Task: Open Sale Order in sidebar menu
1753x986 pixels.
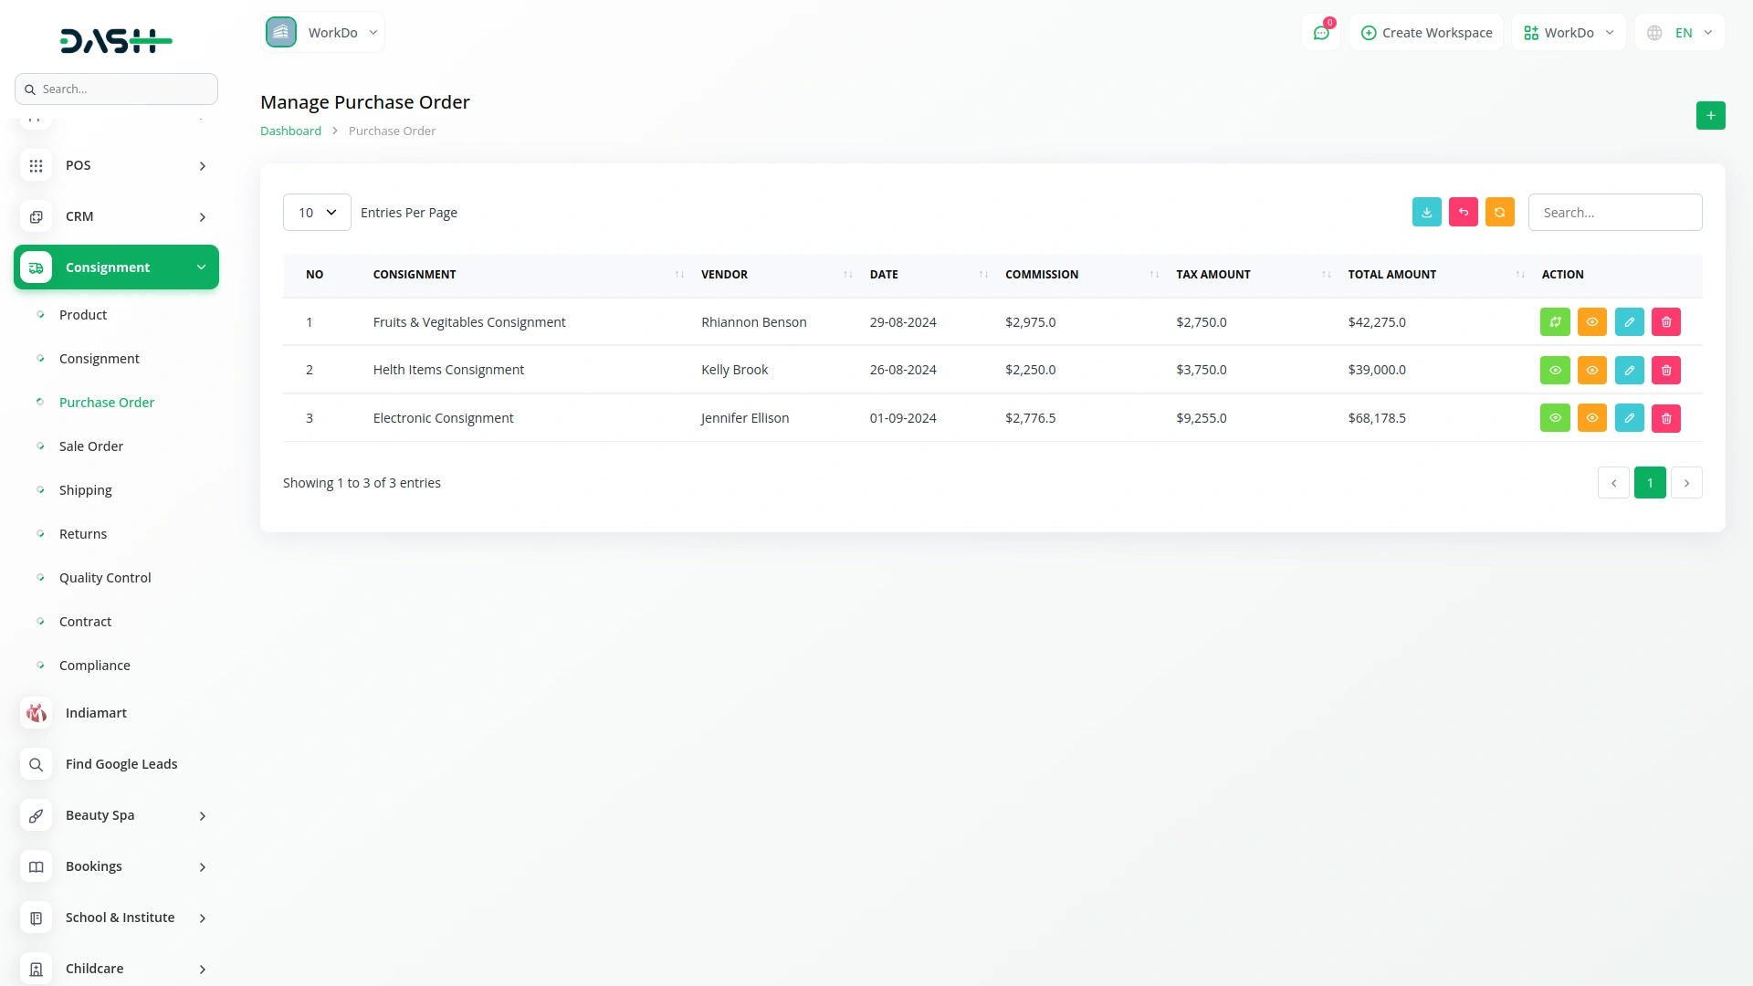Action: [x=91, y=446]
